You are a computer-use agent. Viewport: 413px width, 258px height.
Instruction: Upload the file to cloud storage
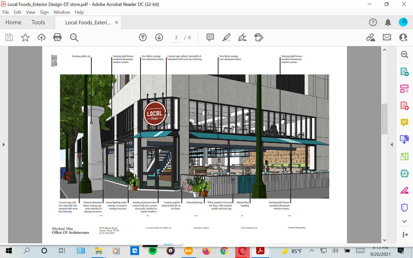tap(41, 37)
